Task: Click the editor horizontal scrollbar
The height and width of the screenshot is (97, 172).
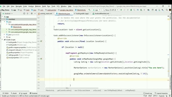Action: pos(72,88)
